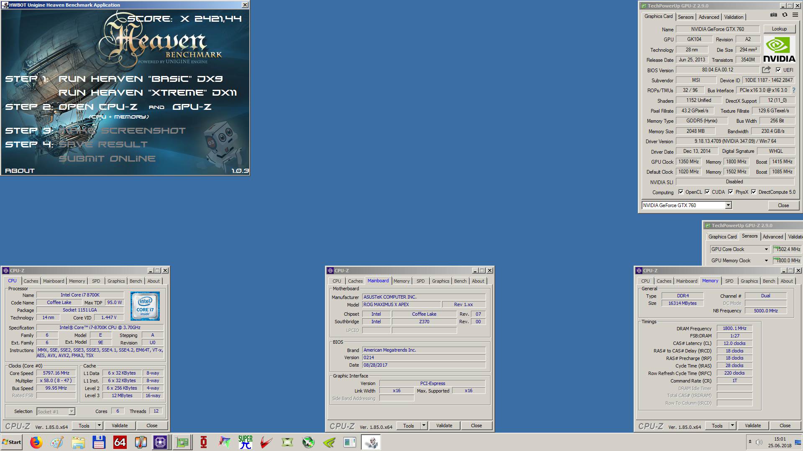Click Validate in the middle CPU-Z window
803x451 pixels.
tap(444, 426)
